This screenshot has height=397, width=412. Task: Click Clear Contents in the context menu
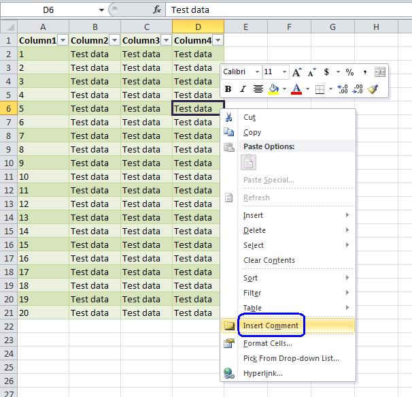click(269, 260)
